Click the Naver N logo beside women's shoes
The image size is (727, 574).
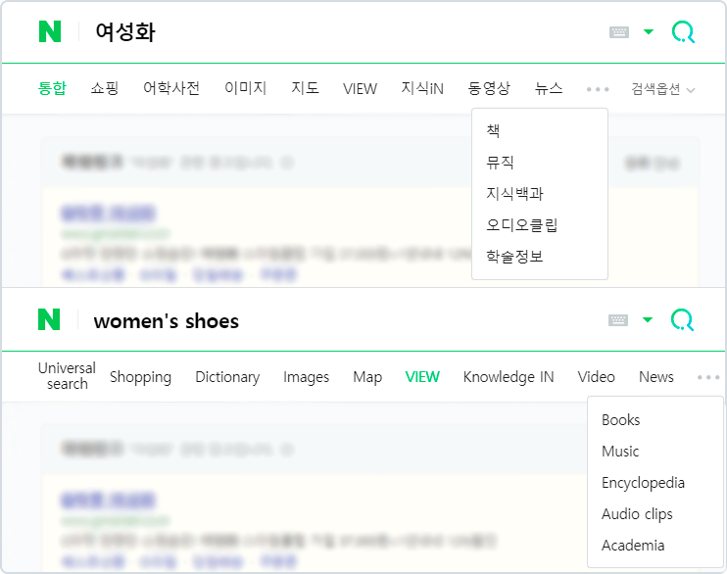(x=49, y=319)
